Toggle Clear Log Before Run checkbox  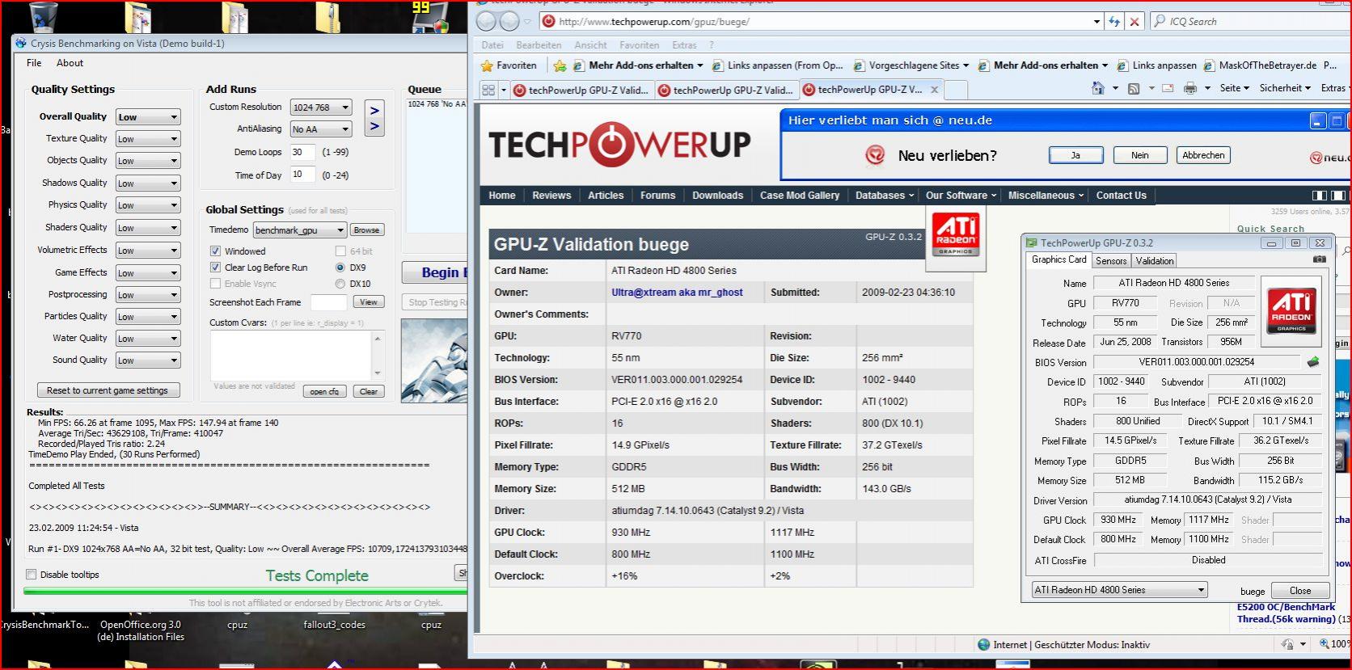click(215, 268)
